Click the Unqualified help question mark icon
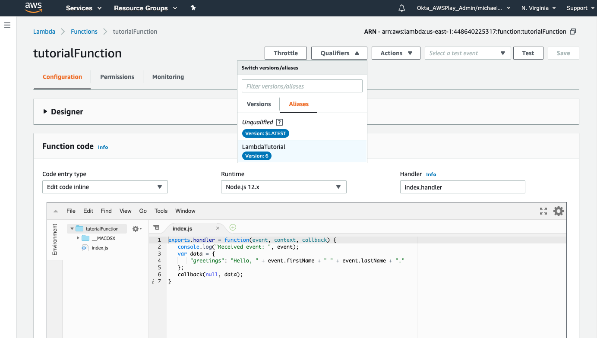 (x=279, y=122)
